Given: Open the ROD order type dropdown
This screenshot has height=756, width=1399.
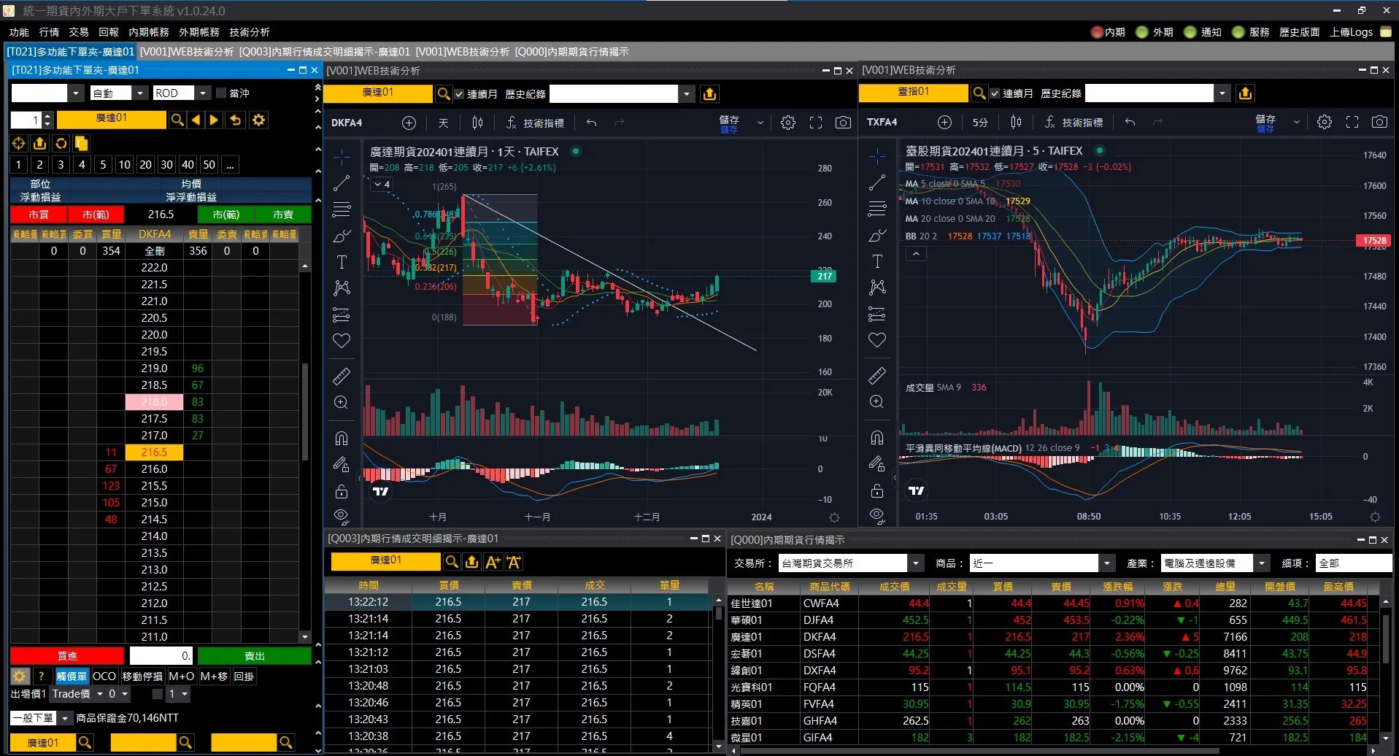Looking at the screenshot, I should (x=203, y=93).
